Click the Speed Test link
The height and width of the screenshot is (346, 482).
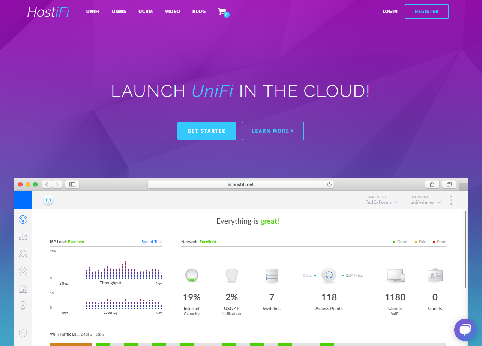coord(152,242)
